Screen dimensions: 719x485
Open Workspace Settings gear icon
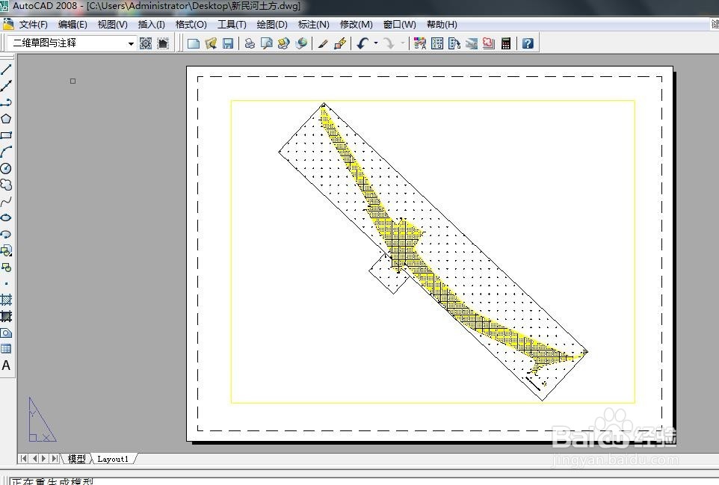click(146, 43)
